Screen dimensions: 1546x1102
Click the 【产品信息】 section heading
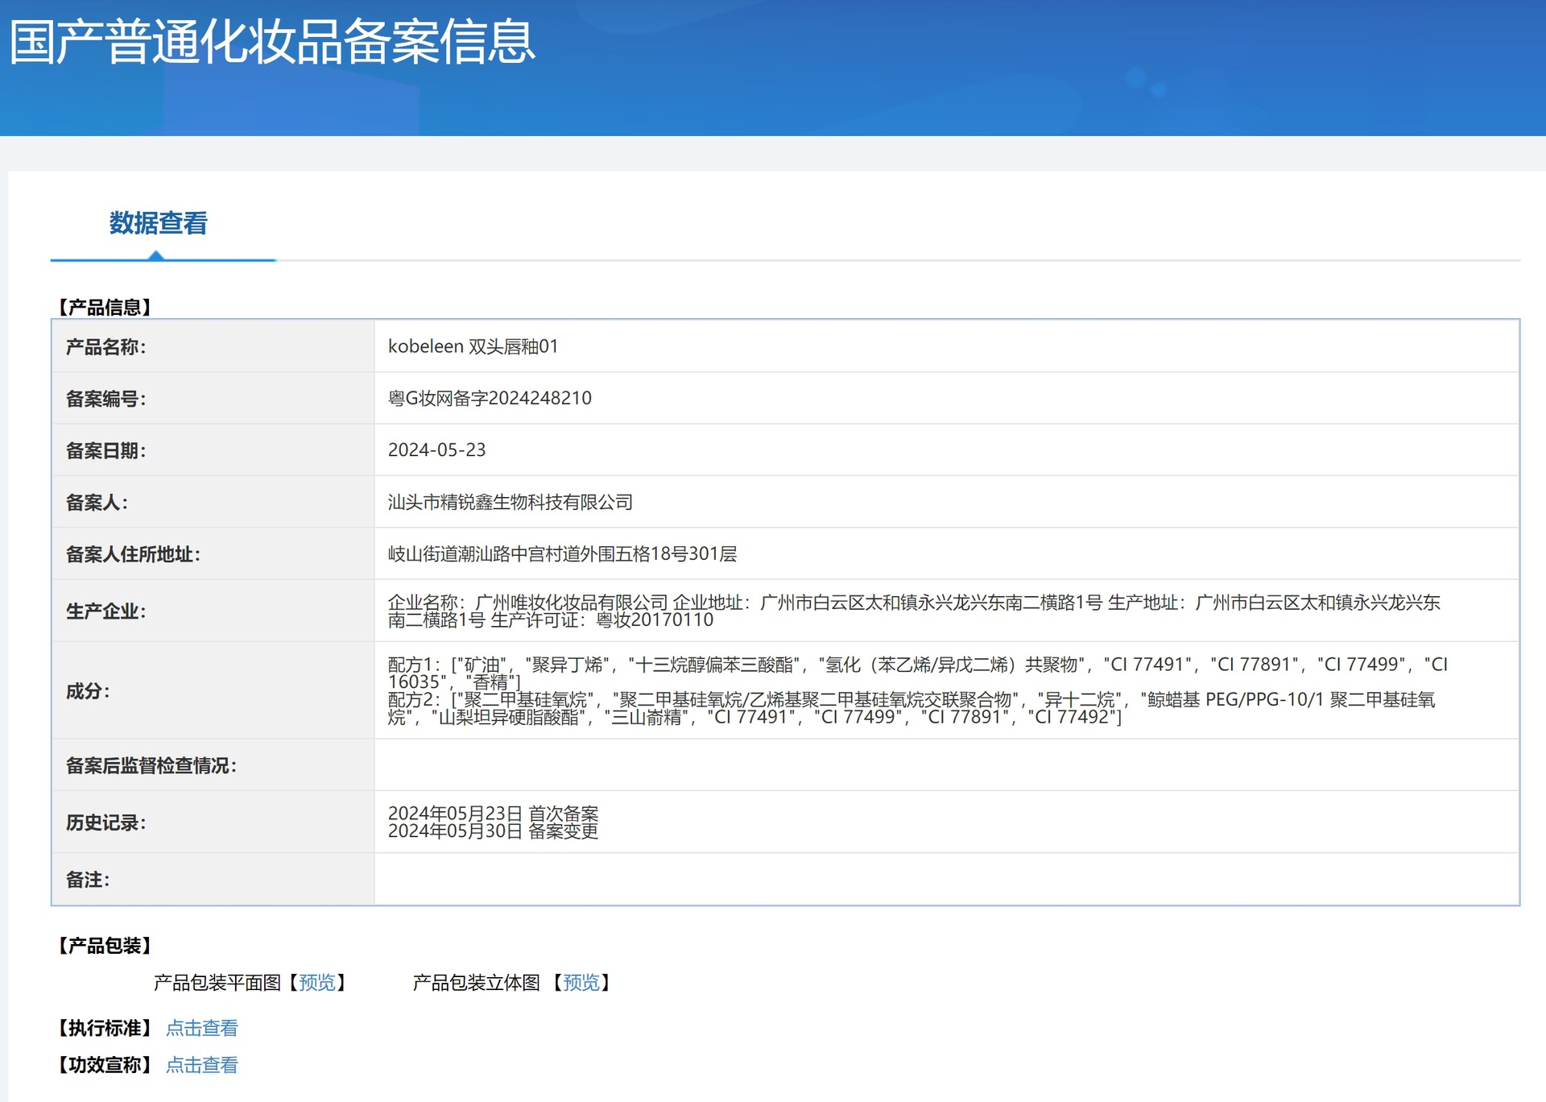tap(105, 307)
